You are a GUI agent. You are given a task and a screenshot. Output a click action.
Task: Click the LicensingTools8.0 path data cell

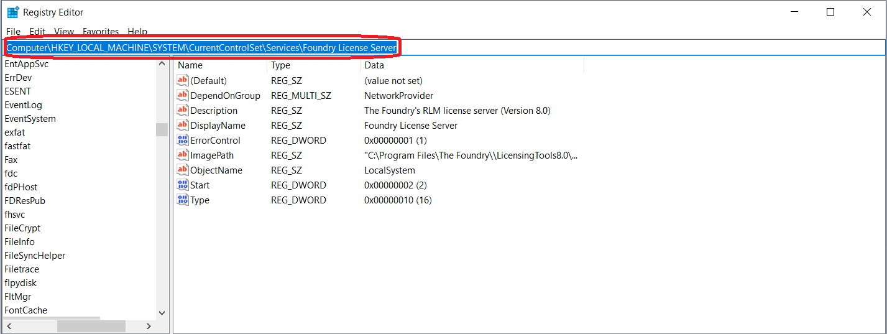[471, 155]
